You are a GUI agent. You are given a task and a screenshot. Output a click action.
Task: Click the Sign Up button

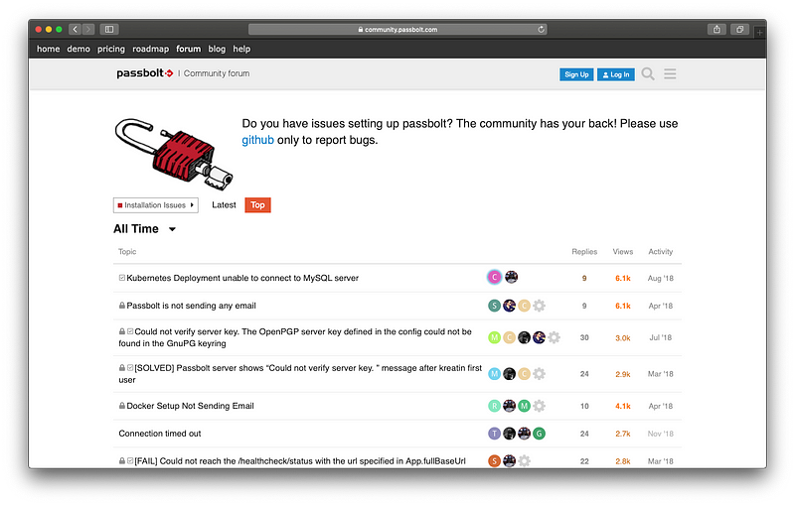click(x=576, y=74)
